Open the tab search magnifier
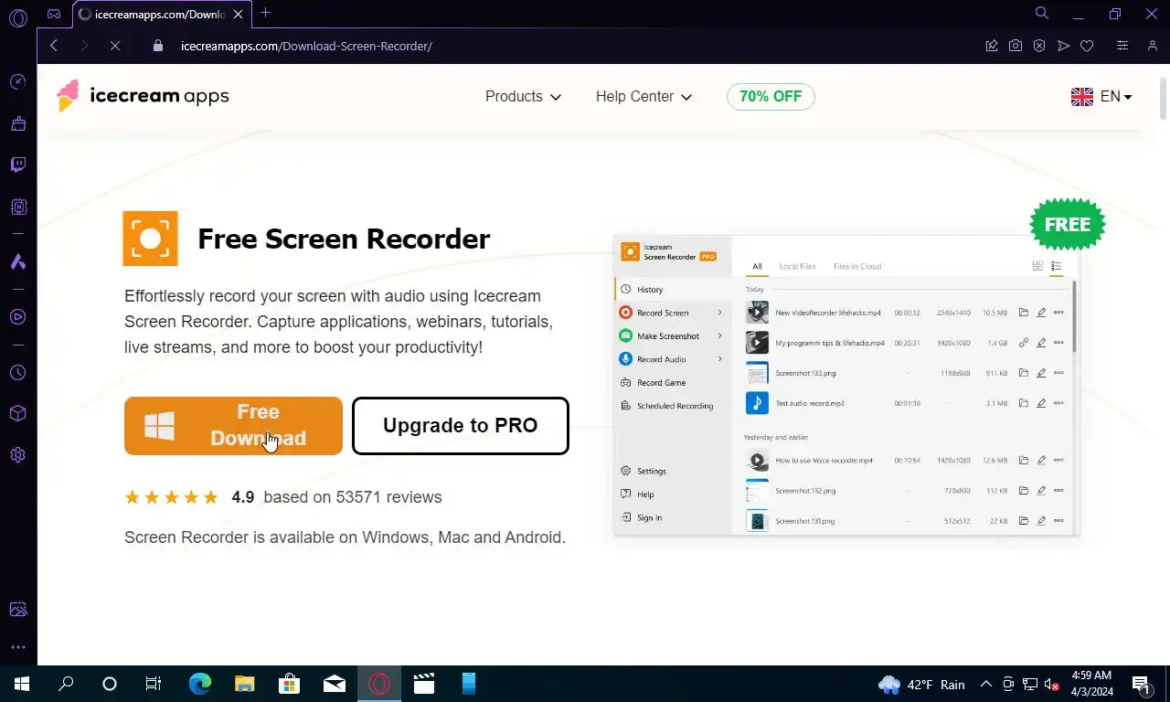This screenshot has height=702, width=1170. [x=1041, y=14]
